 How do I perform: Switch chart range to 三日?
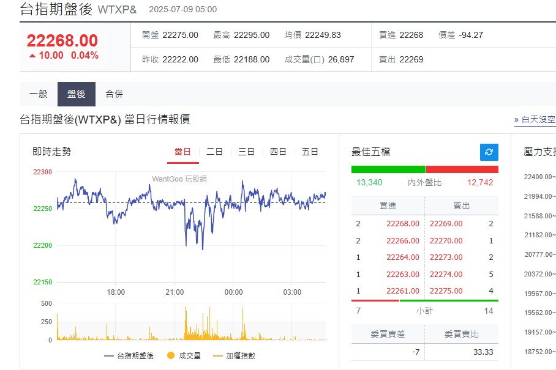click(246, 152)
